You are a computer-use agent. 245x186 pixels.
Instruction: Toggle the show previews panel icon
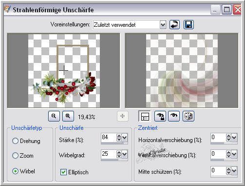(145, 116)
